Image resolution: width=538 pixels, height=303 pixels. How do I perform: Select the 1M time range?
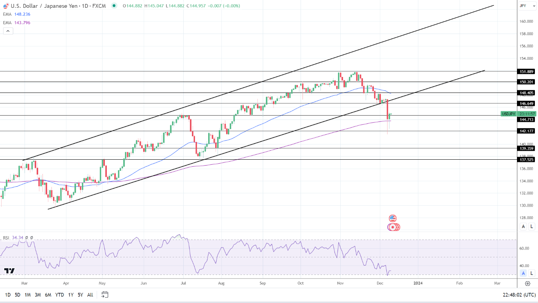(27, 295)
